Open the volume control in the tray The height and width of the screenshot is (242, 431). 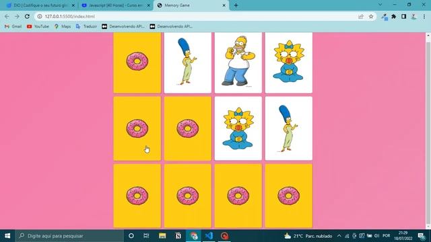(377, 236)
